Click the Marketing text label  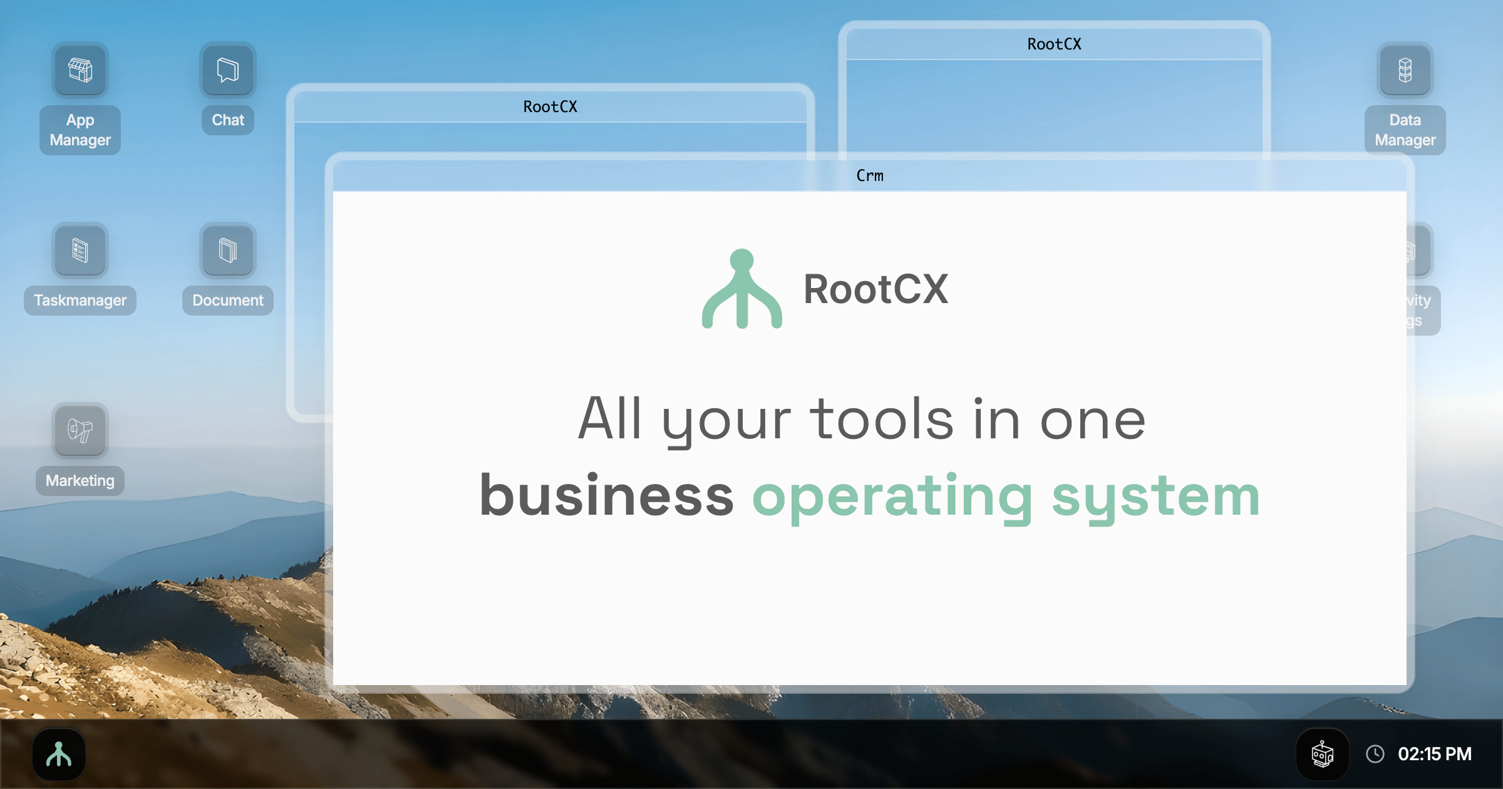coord(80,481)
